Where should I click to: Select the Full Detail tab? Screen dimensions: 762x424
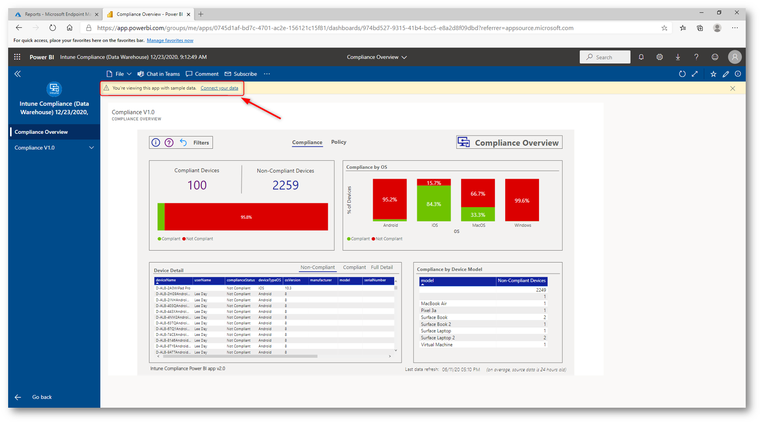382,267
